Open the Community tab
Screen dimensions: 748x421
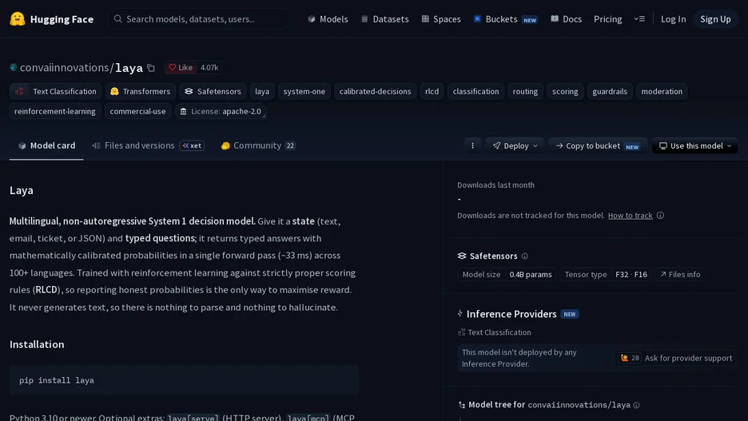point(258,146)
